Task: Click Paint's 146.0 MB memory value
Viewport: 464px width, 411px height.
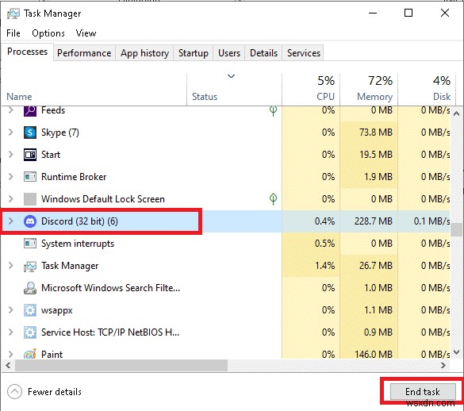Action: coord(374,354)
